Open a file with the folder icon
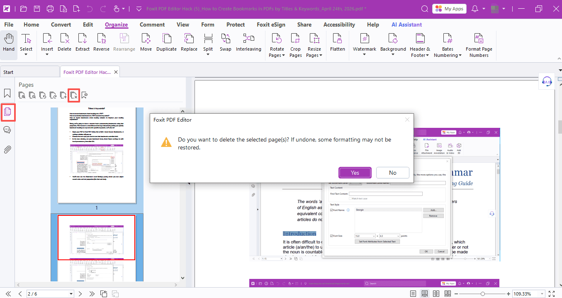 24,9
